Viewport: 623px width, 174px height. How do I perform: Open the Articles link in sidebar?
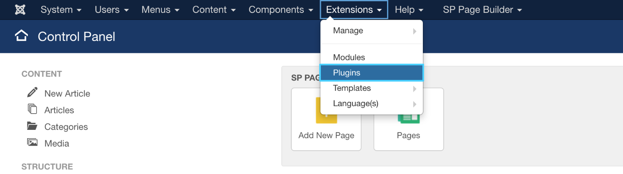coord(59,110)
